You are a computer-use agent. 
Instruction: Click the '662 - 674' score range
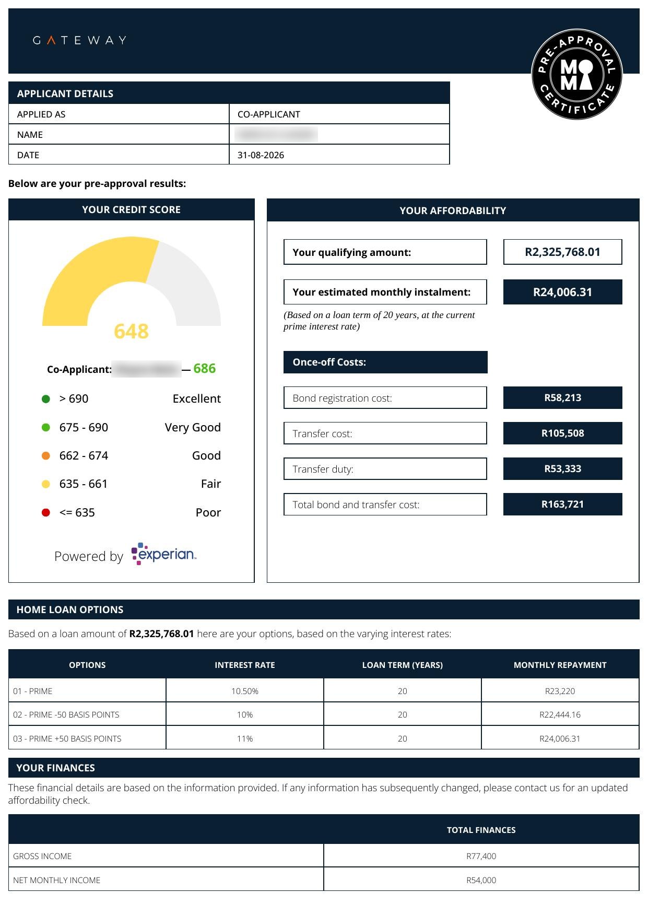pyautogui.click(x=84, y=455)
